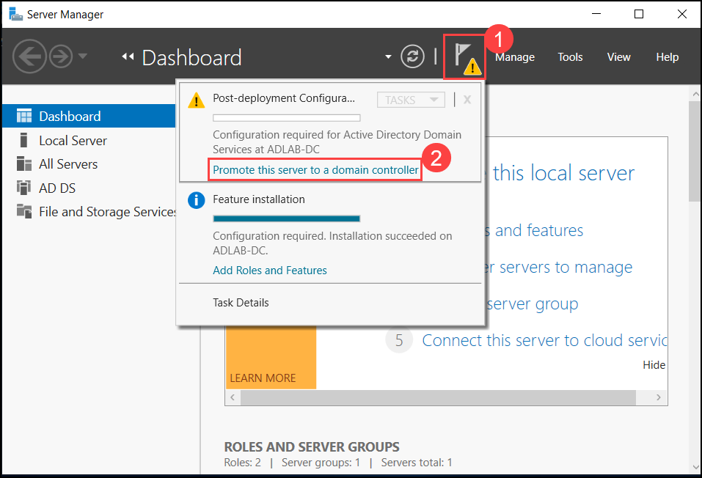Click Hide on the welcome tile

pos(654,365)
